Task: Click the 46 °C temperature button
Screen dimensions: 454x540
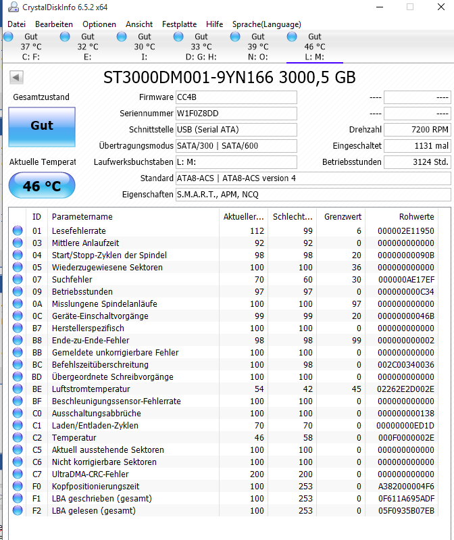Action: point(42,186)
